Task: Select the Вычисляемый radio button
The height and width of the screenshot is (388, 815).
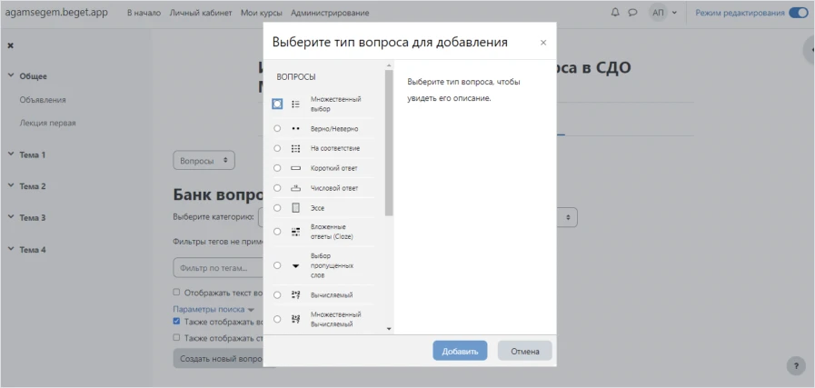Action: click(277, 295)
